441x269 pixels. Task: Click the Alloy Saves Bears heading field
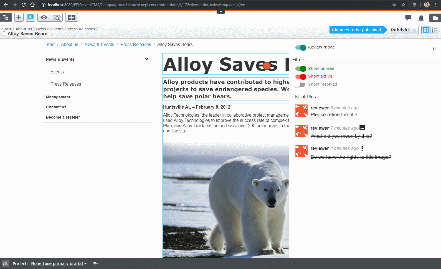tap(226, 64)
